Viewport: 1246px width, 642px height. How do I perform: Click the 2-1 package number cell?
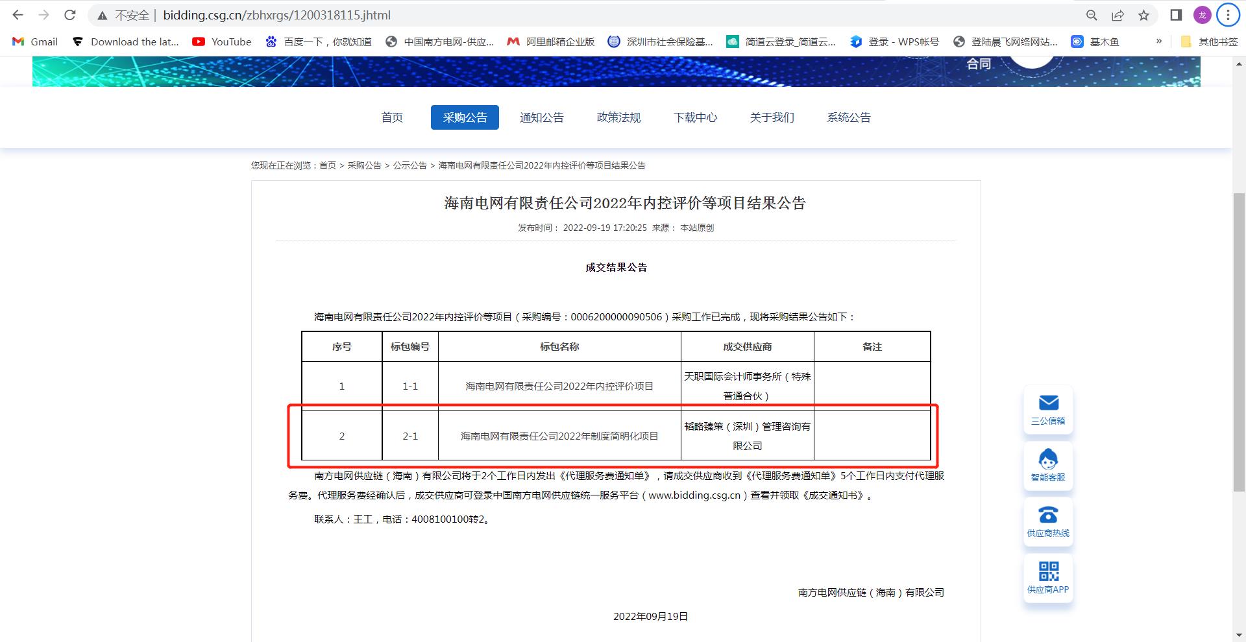(410, 436)
